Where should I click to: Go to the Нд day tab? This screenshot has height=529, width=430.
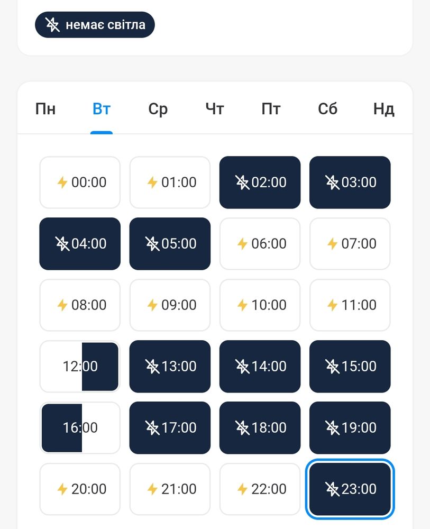click(x=383, y=110)
